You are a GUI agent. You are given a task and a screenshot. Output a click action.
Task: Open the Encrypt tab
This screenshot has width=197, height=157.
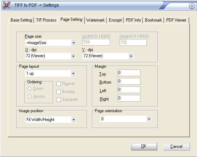pyautogui.click(x=115, y=20)
